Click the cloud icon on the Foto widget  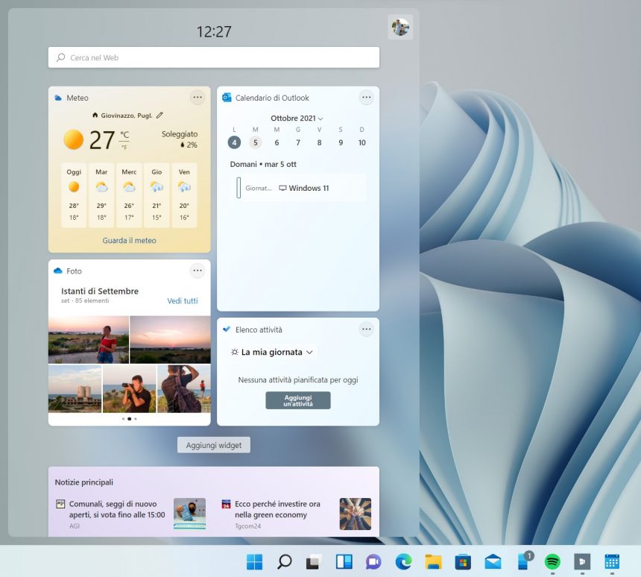pyautogui.click(x=59, y=271)
